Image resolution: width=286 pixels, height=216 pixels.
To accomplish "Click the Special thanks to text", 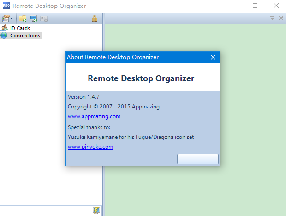I will (x=89, y=127).
